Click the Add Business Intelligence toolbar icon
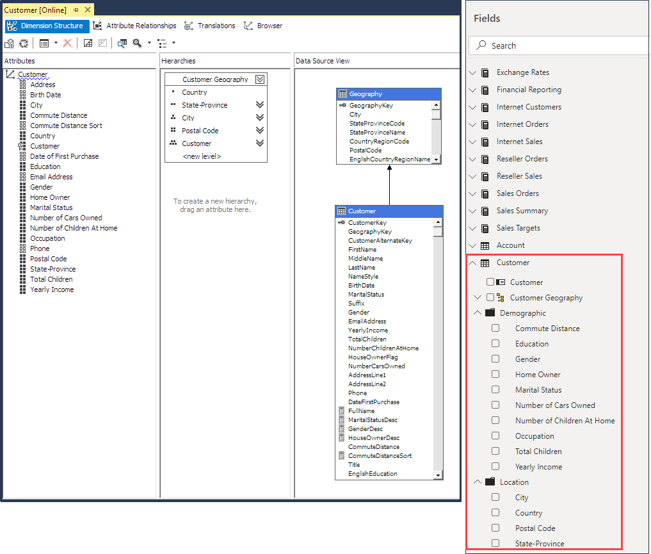651x554 pixels. click(9, 43)
